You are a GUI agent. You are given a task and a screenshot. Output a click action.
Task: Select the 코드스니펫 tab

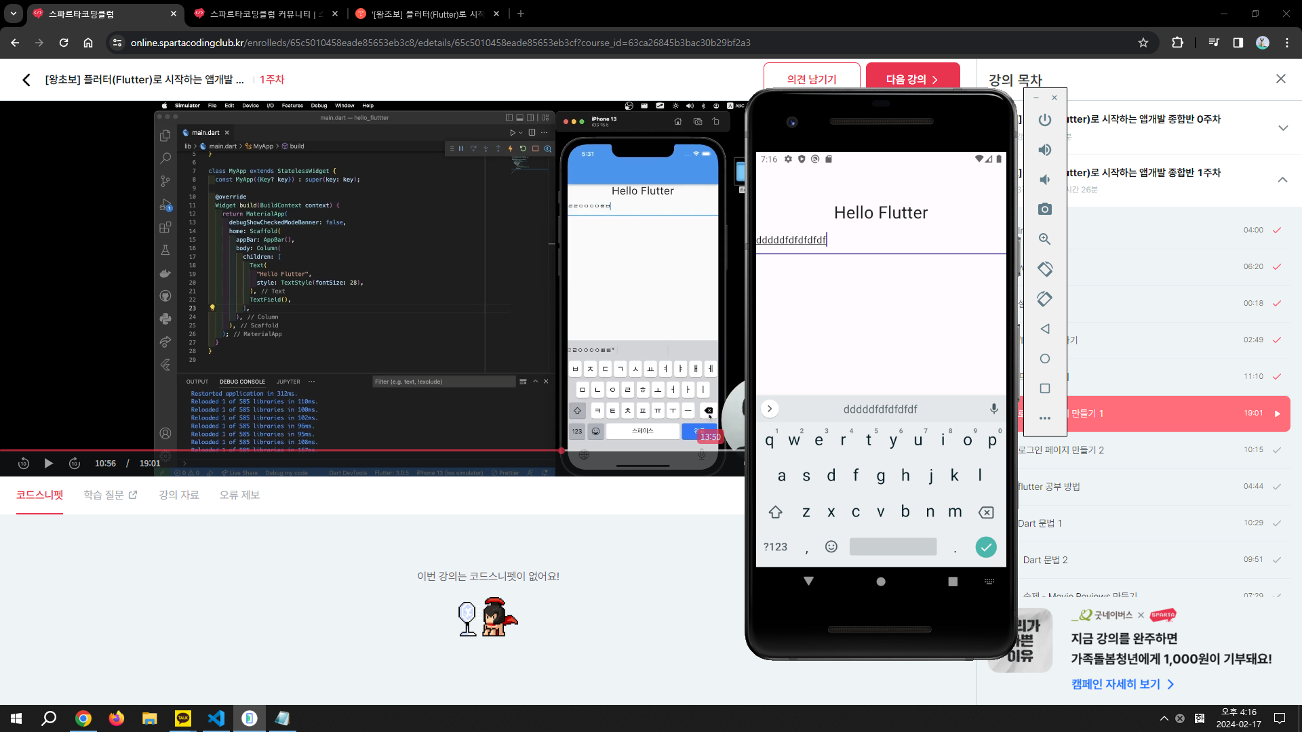40,495
